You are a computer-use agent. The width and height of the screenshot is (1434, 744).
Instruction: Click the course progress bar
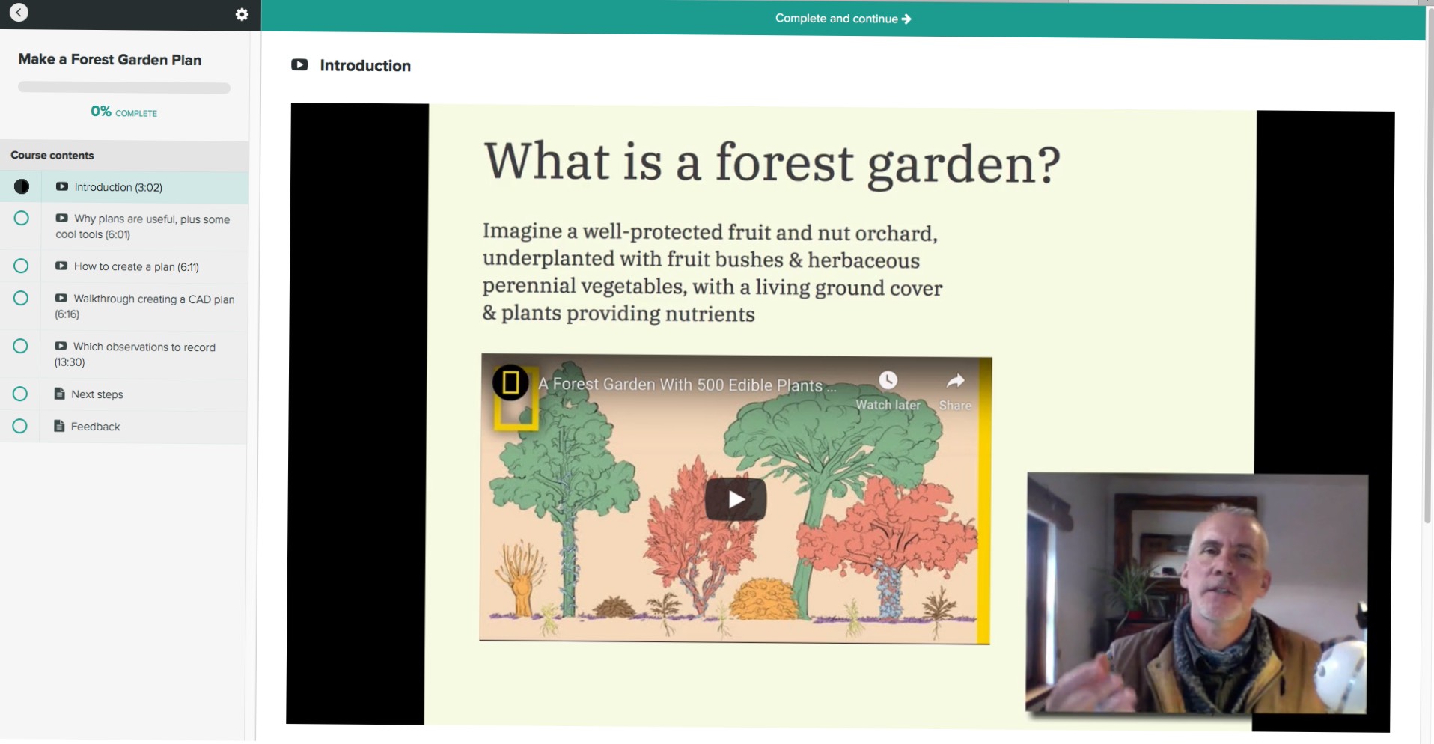(124, 88)
